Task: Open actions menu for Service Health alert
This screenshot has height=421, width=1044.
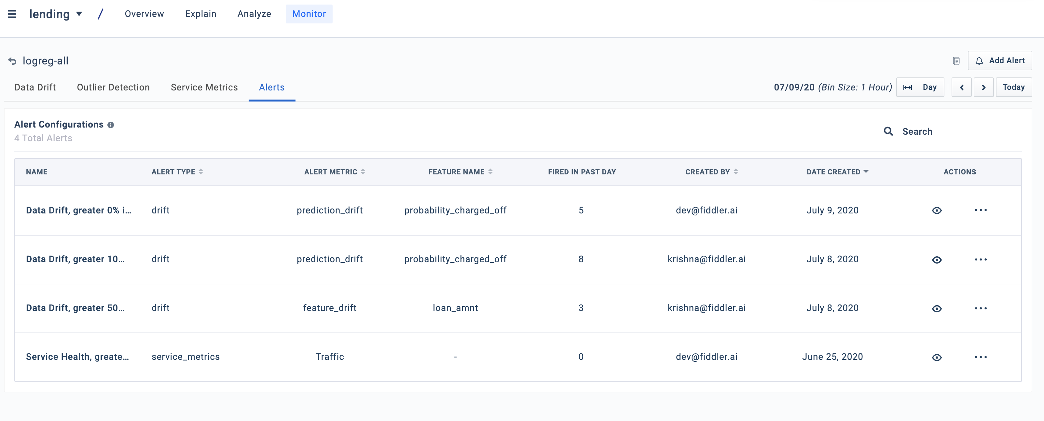Action: click(x=980, y=357)
